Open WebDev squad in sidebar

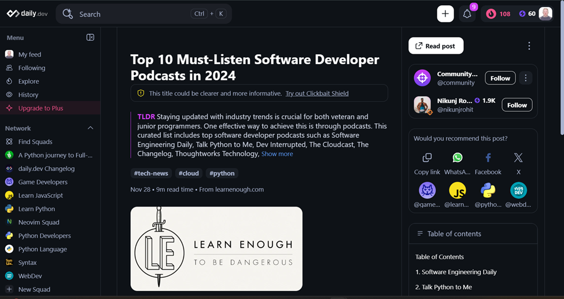[50, 276]
